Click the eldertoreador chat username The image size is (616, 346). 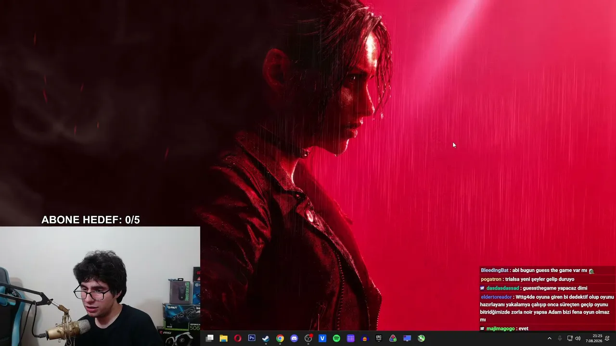496,297
